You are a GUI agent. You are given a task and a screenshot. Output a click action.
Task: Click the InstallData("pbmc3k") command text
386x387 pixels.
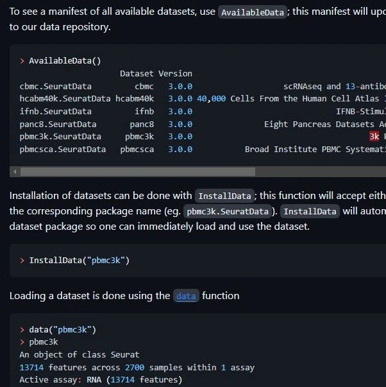pyautogui.click(x=79, y=261)
